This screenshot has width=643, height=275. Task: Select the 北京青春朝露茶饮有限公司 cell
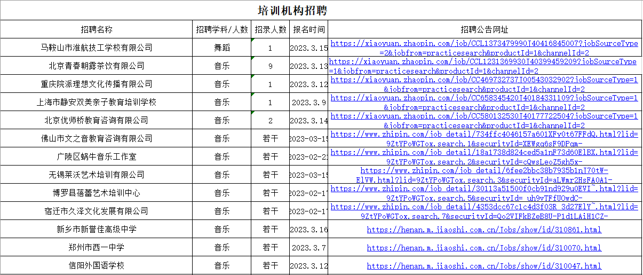[x=97, y=66]
